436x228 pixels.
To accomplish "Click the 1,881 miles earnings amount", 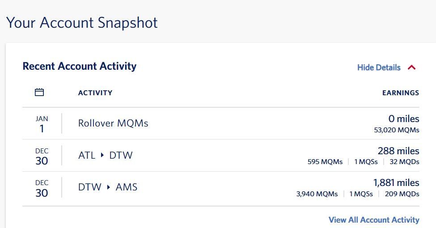I will tap(396, 183).
